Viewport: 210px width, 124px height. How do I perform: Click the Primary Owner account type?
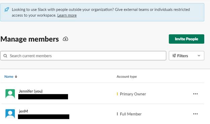pyautogui.click(x=133, y=94)
